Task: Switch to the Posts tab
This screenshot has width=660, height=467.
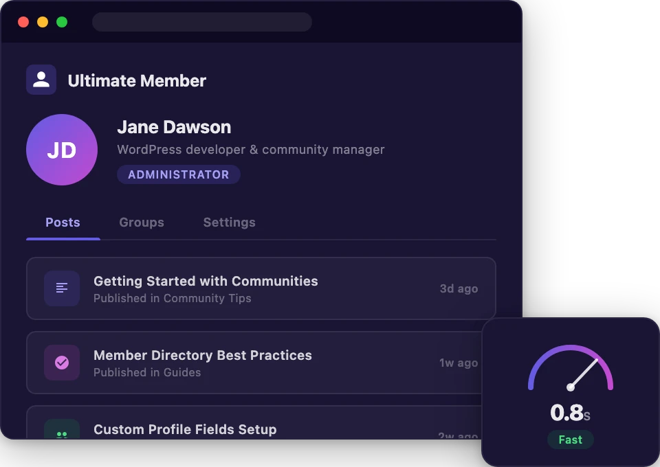Action: click(x=63, y=223)
